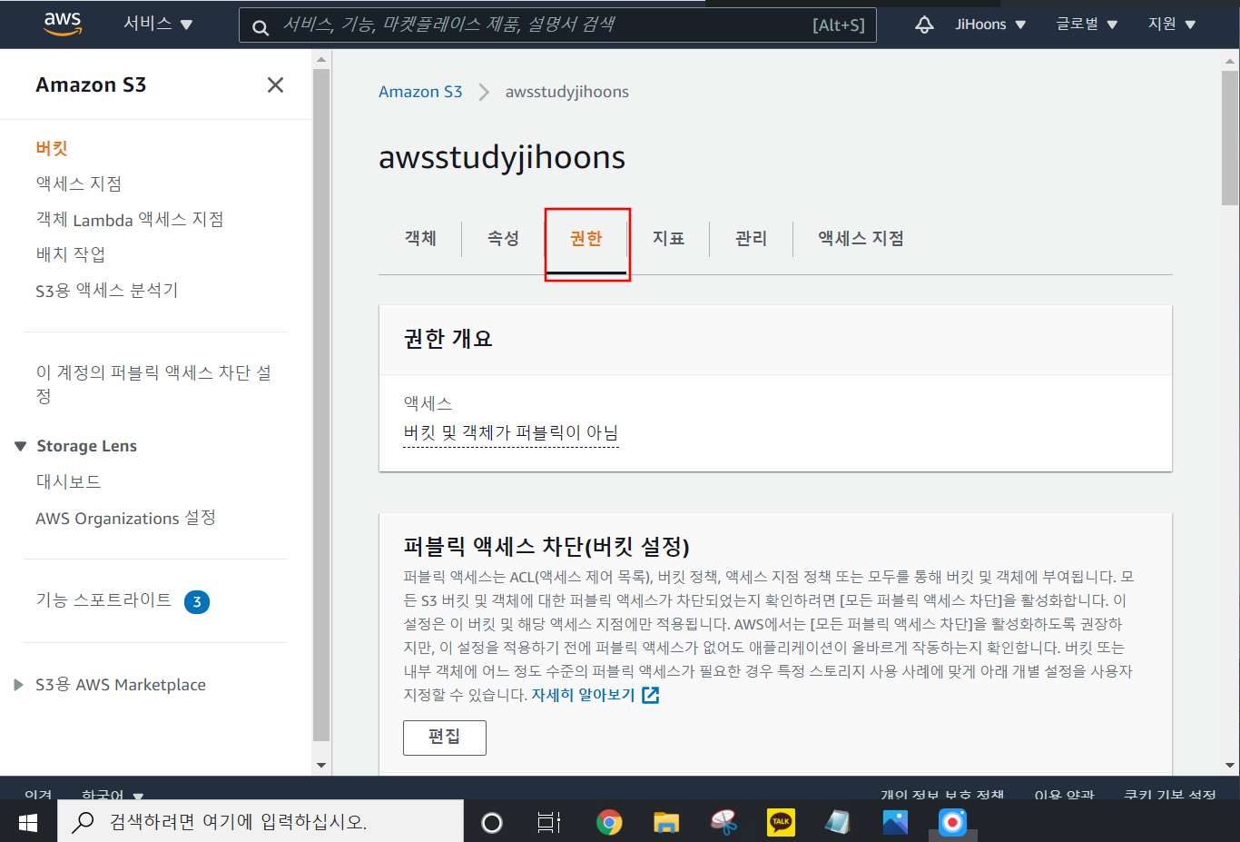Click the main page vertical scrollbar thumb
The height and width of the screenshot is (842, 1240).
[x=1230, y=137]
